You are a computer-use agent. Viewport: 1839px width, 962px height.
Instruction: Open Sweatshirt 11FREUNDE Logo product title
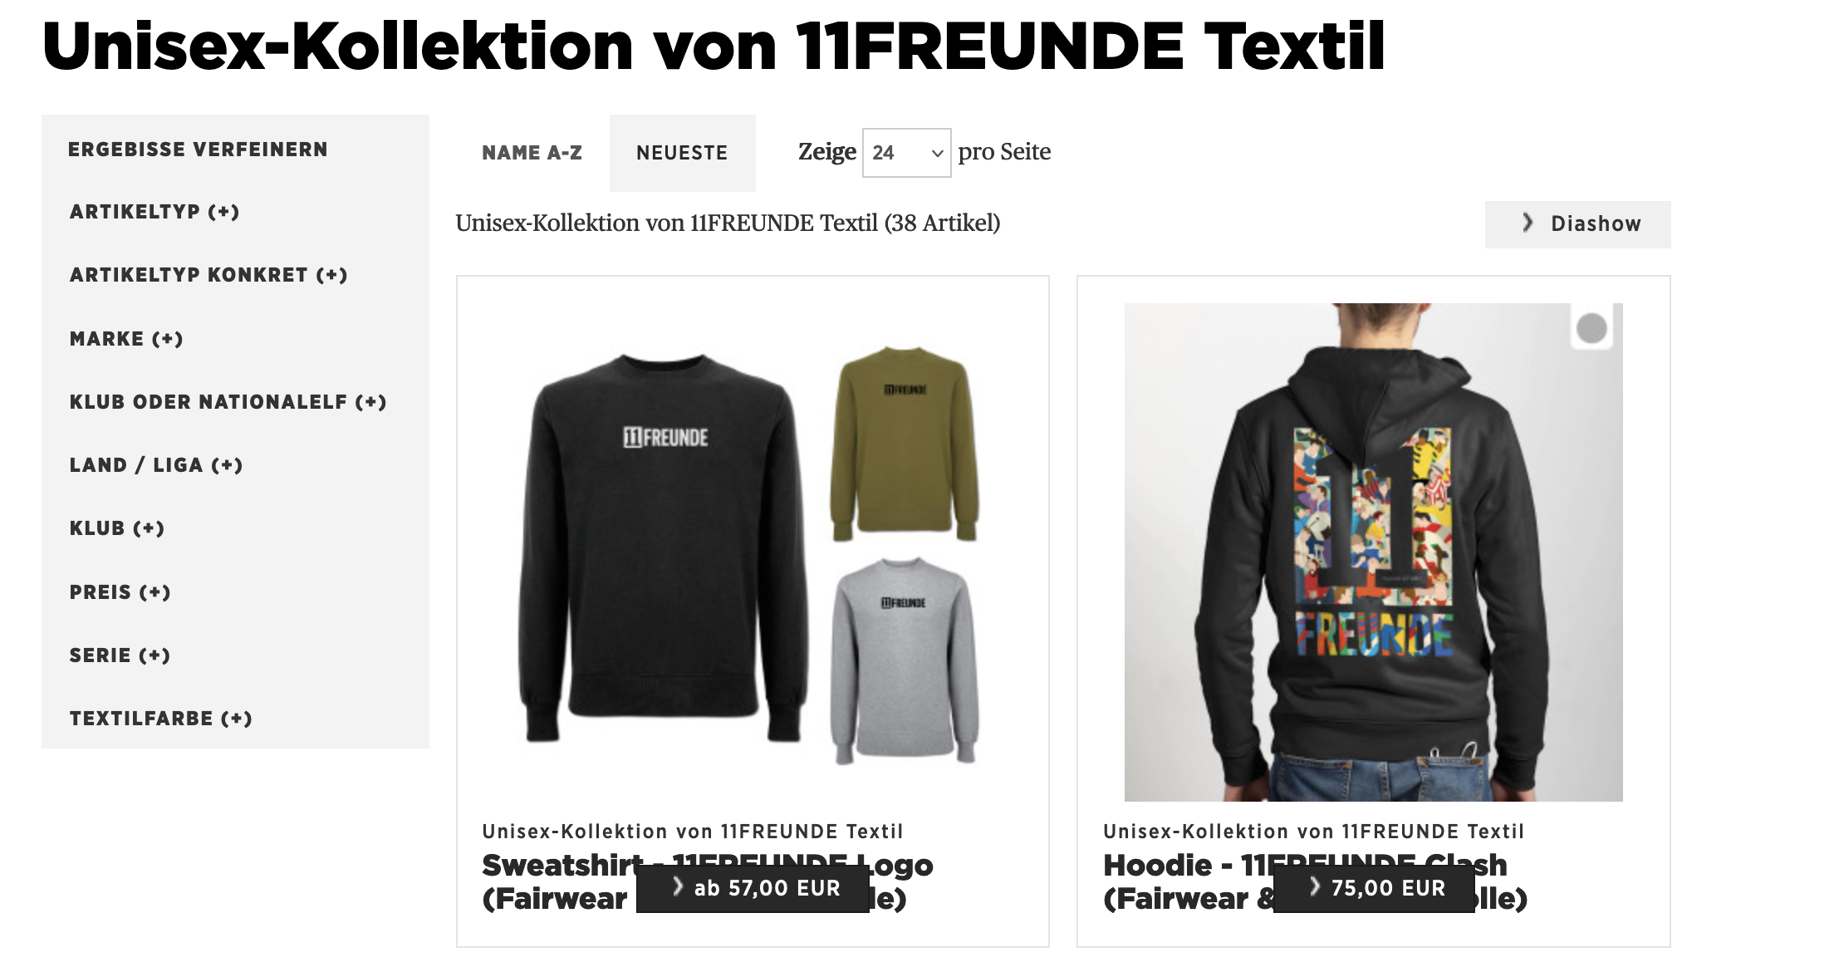708,881
